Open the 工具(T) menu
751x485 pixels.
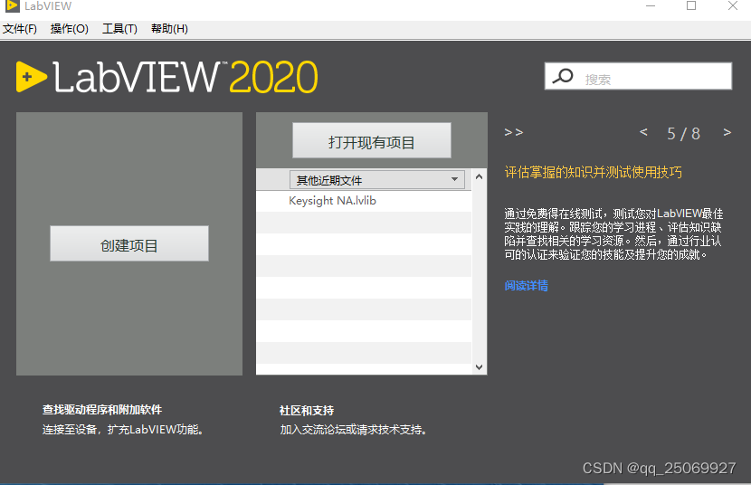(x=119, y=29)
